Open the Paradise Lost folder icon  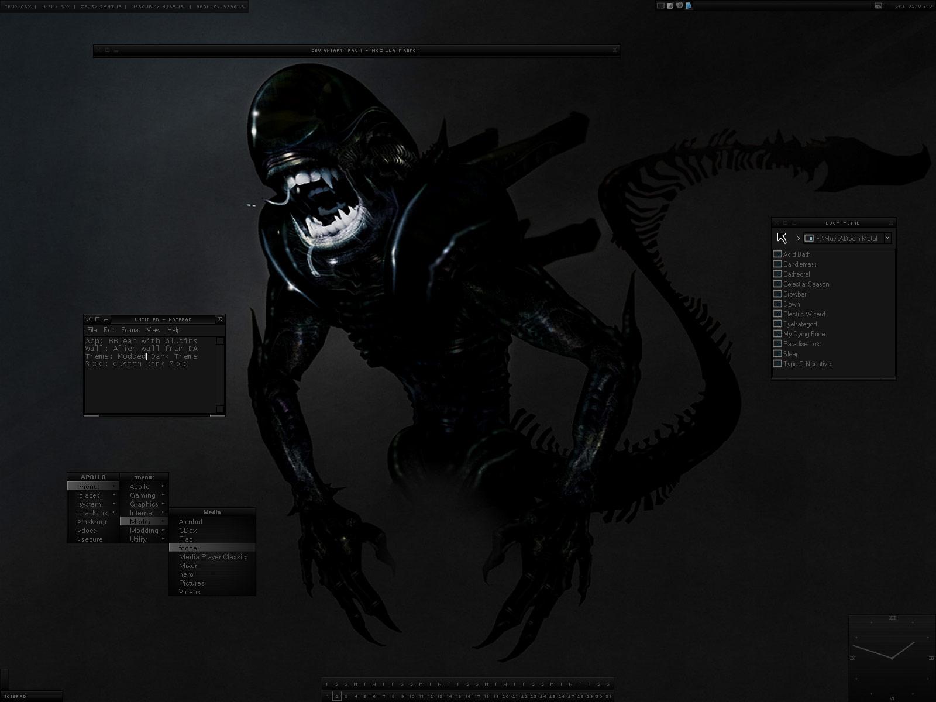click(x=777, y=343)
